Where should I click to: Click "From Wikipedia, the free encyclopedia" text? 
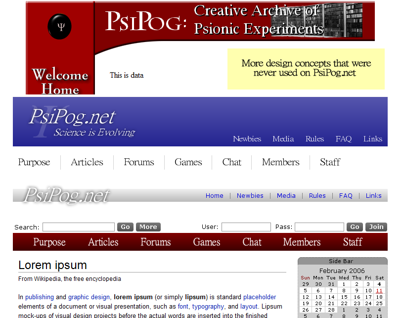click(x=70, y=279)
